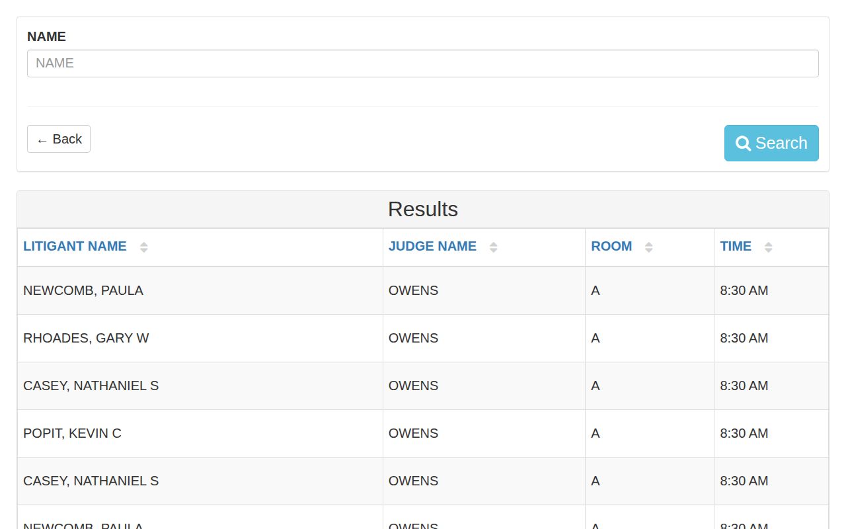Sort by the TIME header text
The height and width of the screenshot is (529, 846).
pyautogui.click(x=736, y=246)
